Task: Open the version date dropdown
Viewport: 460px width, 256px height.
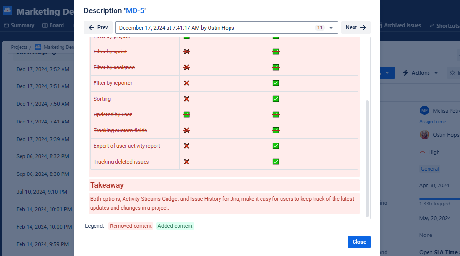Action: [x=227, y=28]
